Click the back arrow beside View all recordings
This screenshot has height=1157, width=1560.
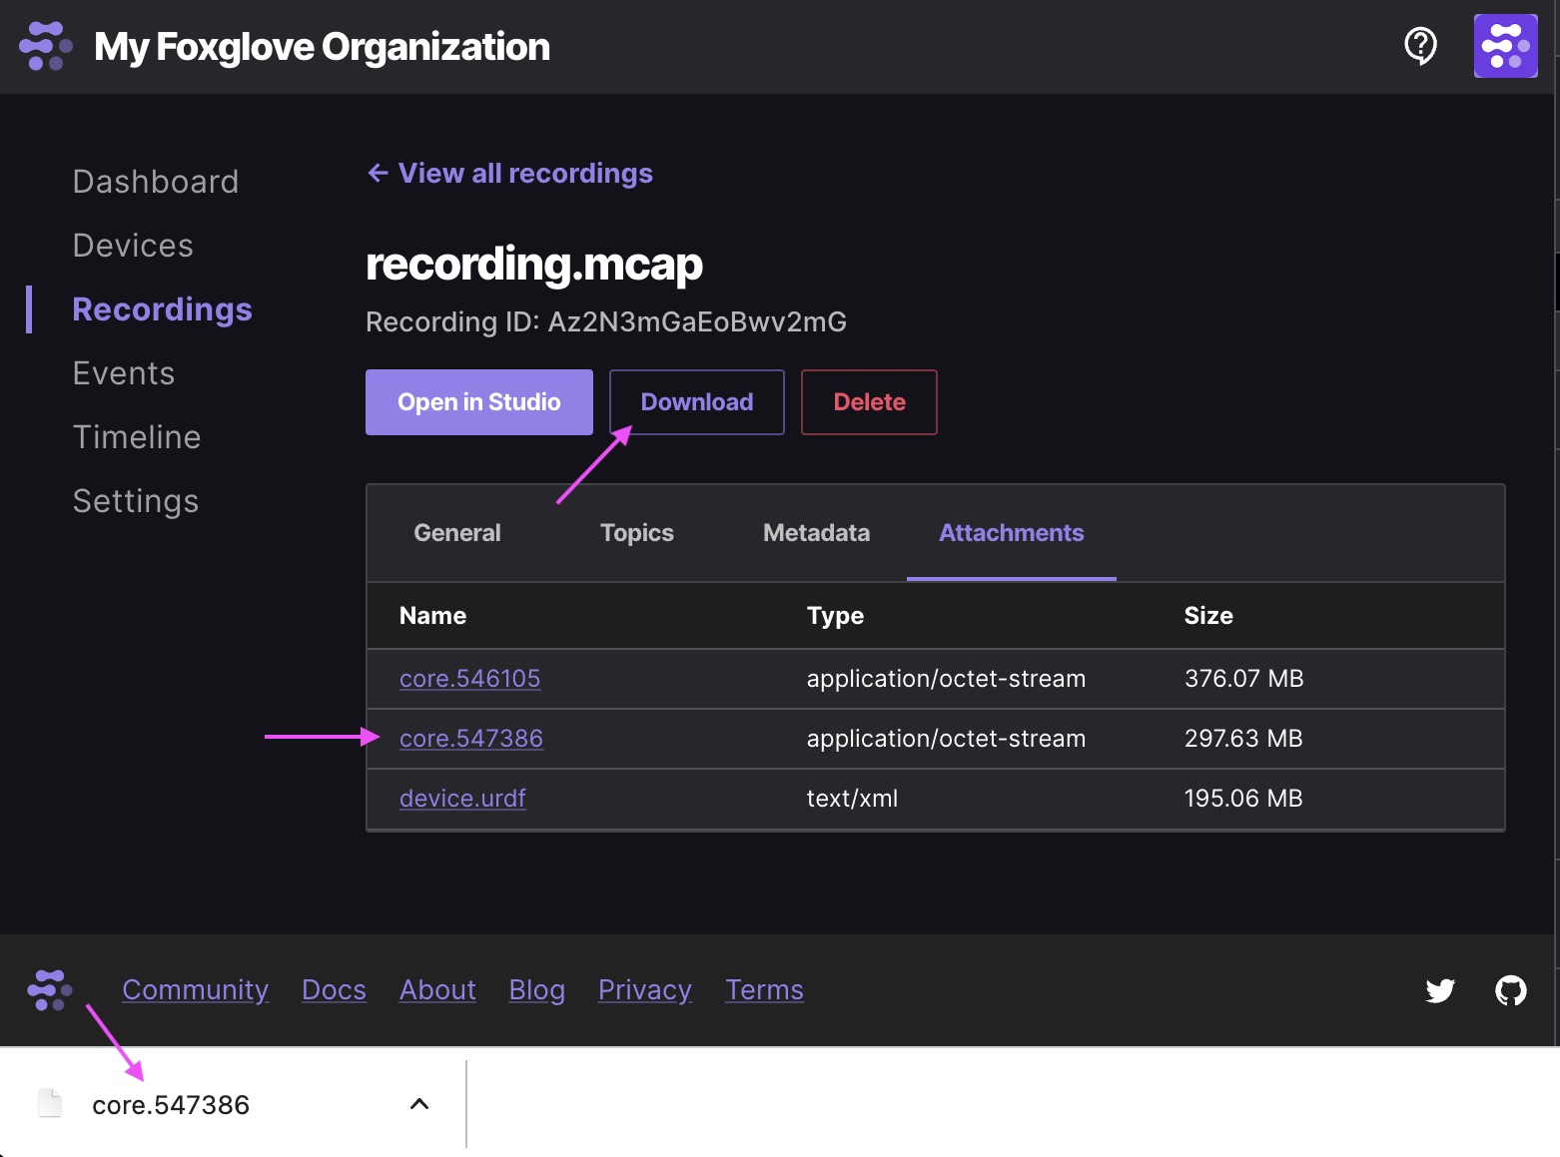(377, 173)
